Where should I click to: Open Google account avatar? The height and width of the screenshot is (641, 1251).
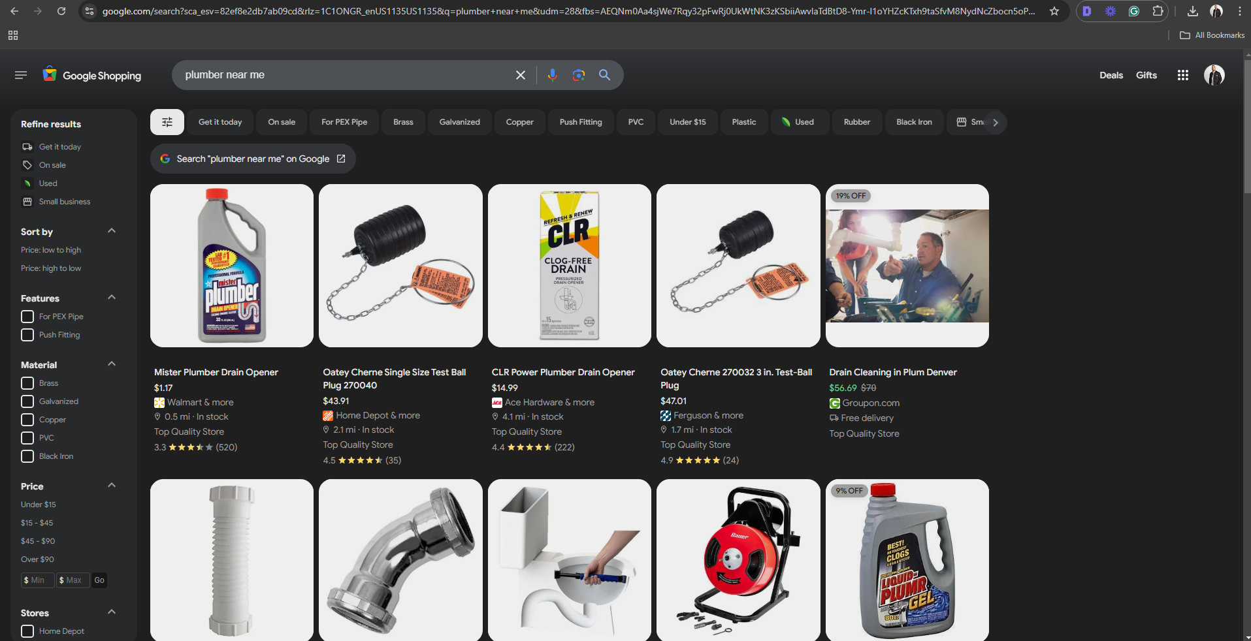1214,75
